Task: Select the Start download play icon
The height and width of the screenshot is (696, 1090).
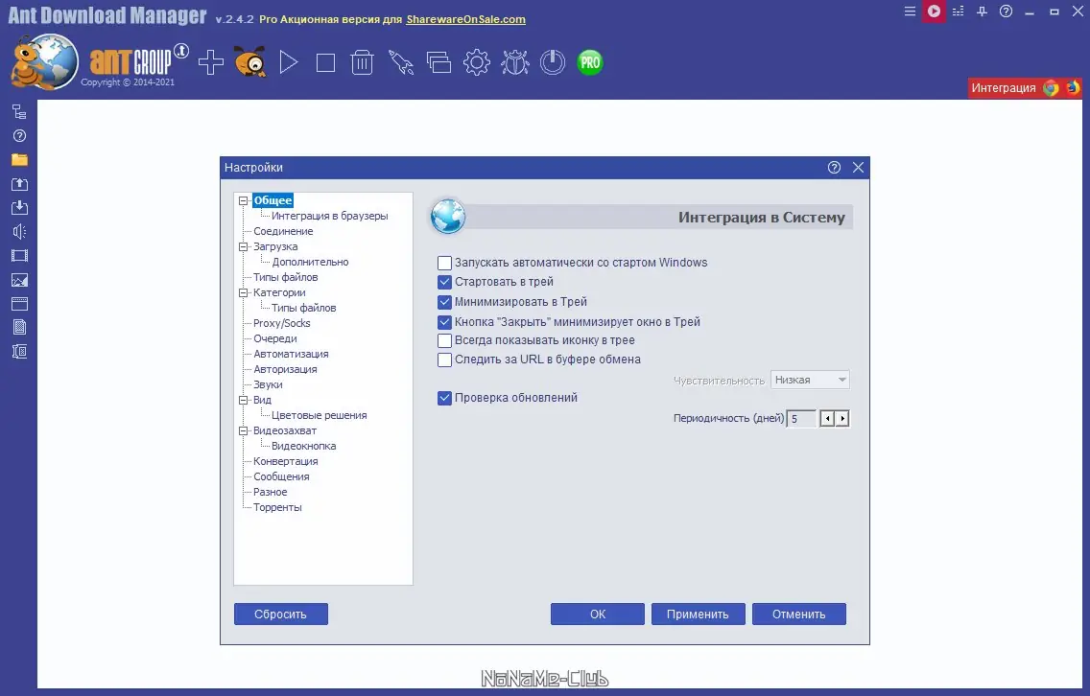Action: click(290, 61)
